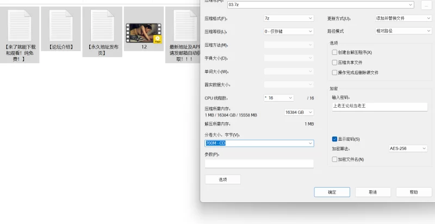Image resolution: width=435 pixels, height=224 pixels.
Task: Click the 【来了就能下载和观看!纯免费!】 file name label
Action: (20, 53)
